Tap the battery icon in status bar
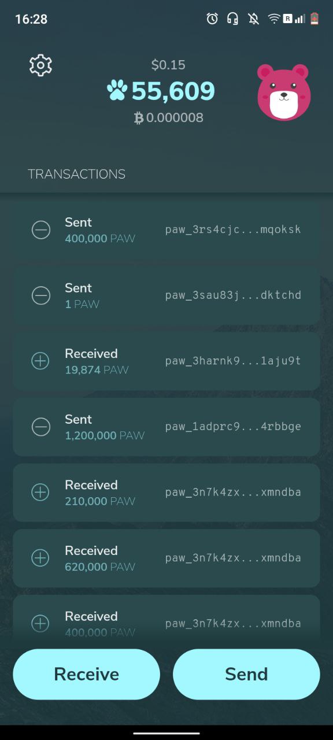Screen dimensions: 333x740 click(314, 18)
